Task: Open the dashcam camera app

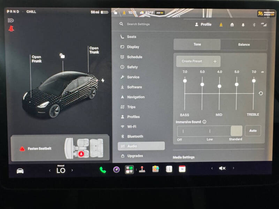Action: click(116, 170)
